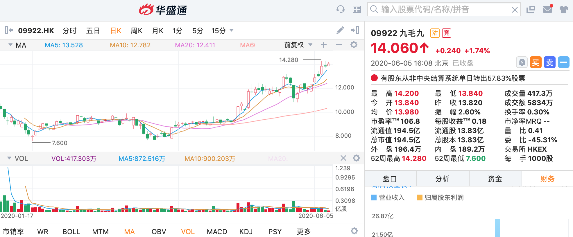Toggle the VOL indicator at bottom
The height and width of the screenshot is (237, 573).
coord(188,231)
